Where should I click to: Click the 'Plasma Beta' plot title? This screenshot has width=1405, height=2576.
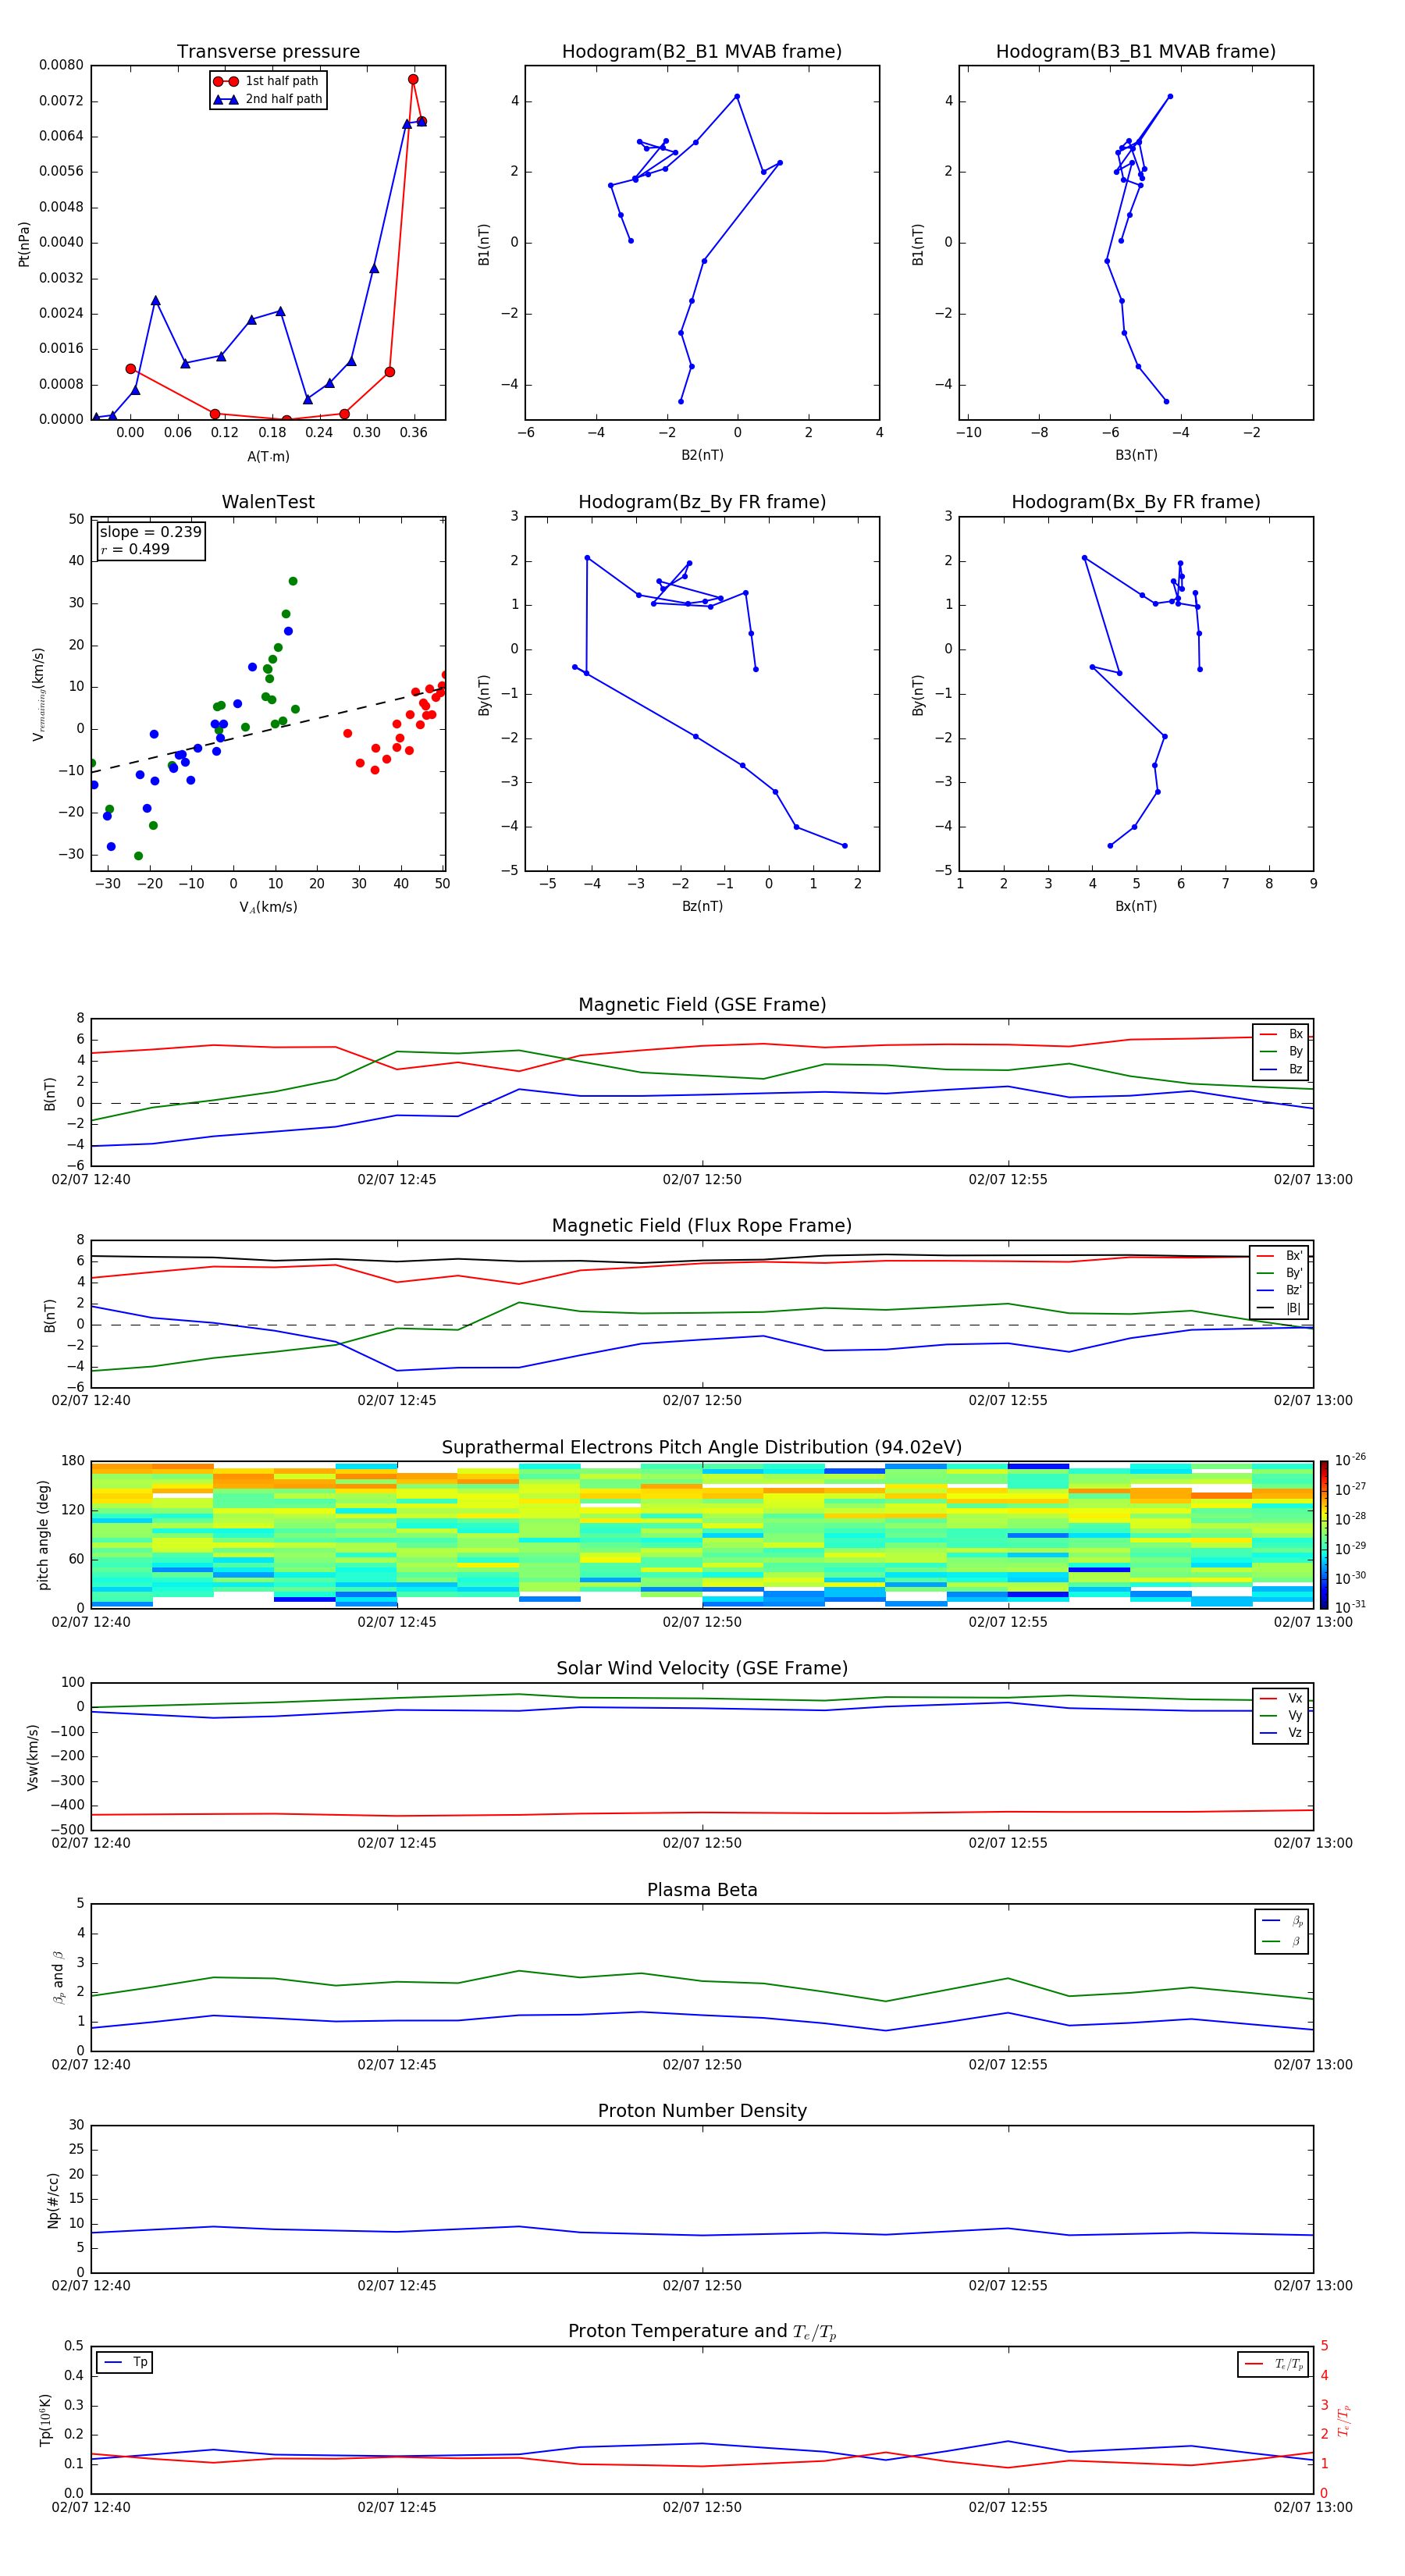pyautogui.click(x=702, y=1890)
